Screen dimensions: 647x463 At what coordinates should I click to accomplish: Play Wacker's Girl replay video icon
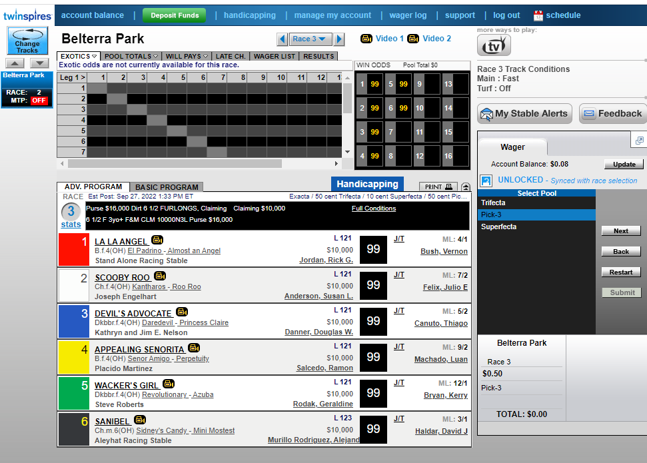click(x=169, y=383)
